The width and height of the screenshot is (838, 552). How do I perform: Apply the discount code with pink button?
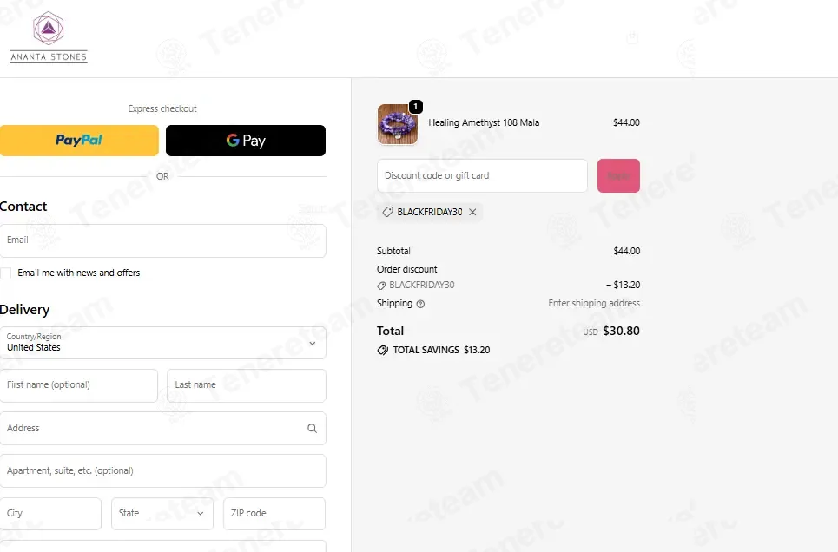(618, 176)
